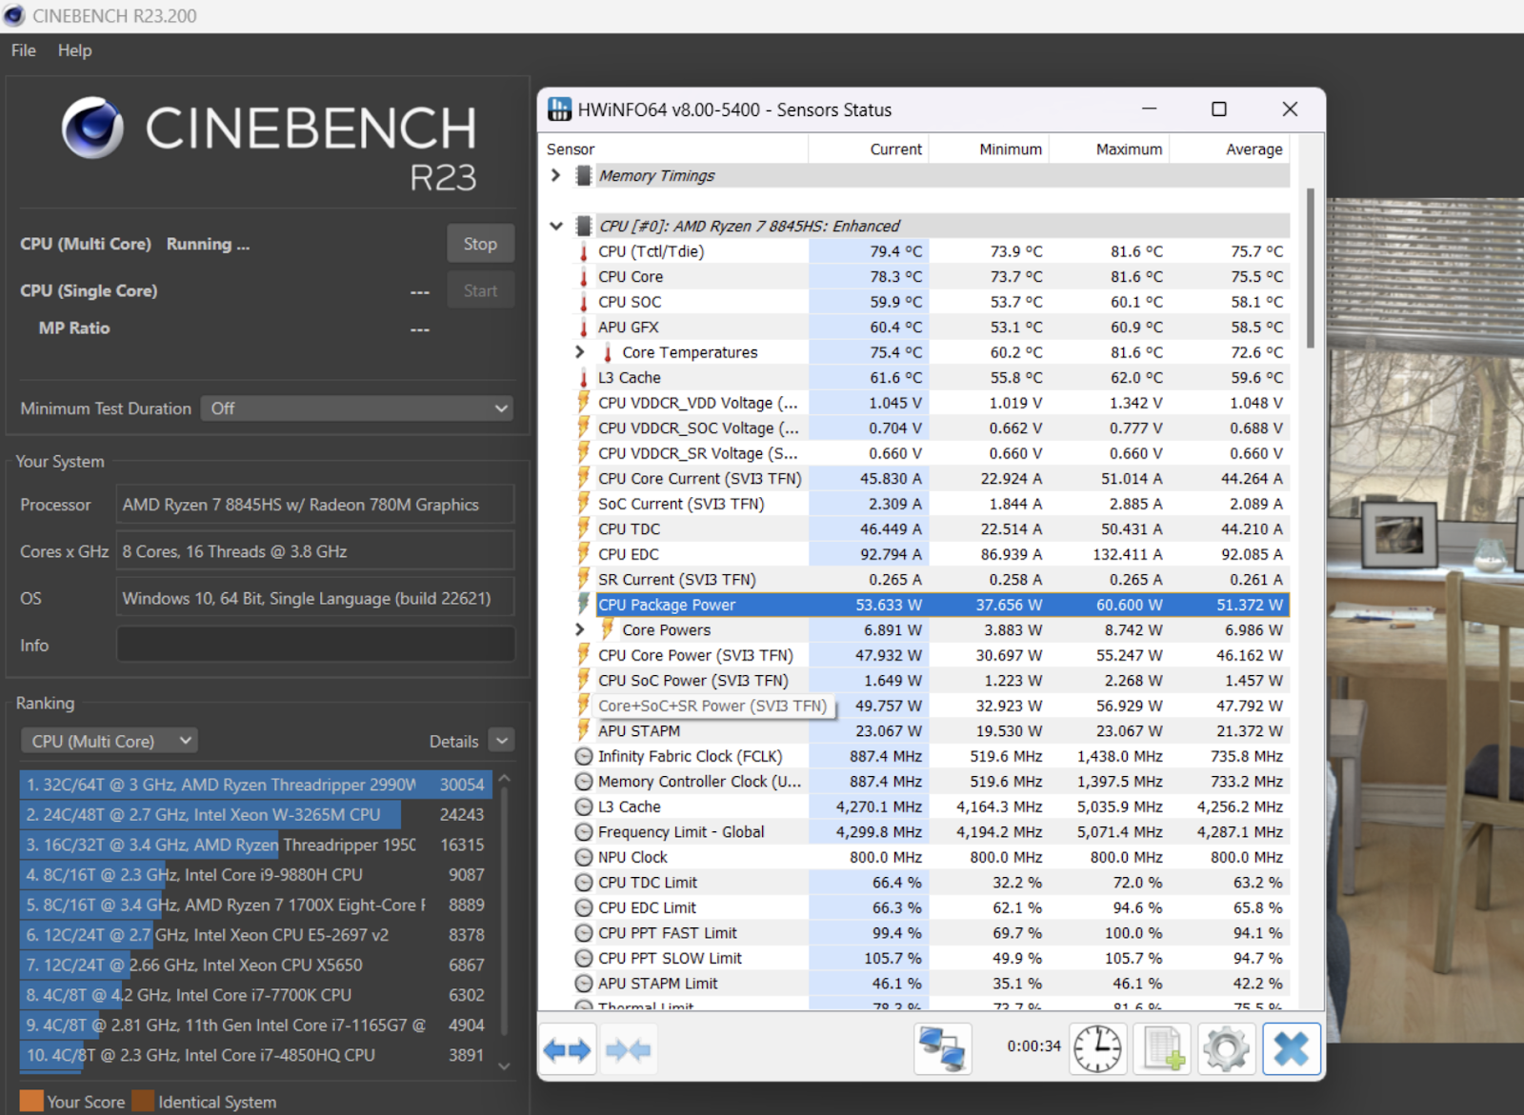Screen dimensions: 1524x1115
Task: Open the File menu in Cinebench
Action: tap(24, 50)
